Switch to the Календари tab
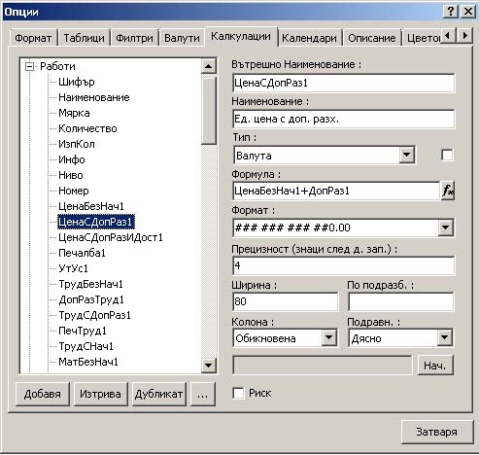The width and height of the screenshot is (479, 455). tap(309, 38)
